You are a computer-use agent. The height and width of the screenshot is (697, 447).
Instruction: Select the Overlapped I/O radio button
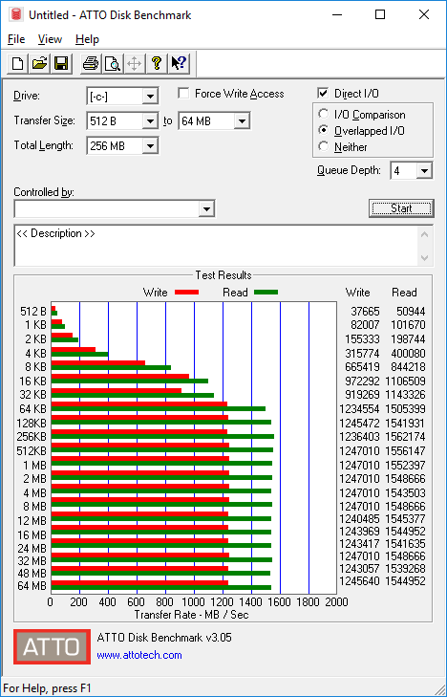324,131
